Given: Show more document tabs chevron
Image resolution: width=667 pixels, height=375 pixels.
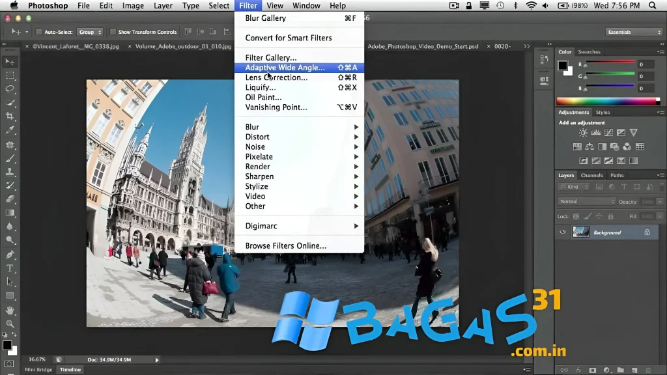Looking at the screenshot, I should point(526,46).
